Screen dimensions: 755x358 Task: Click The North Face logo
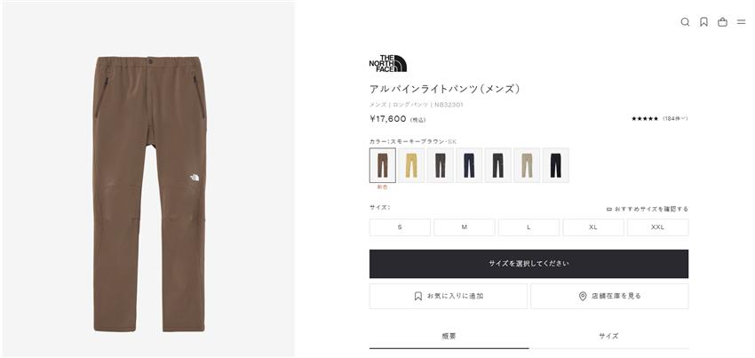click(387, 64)
